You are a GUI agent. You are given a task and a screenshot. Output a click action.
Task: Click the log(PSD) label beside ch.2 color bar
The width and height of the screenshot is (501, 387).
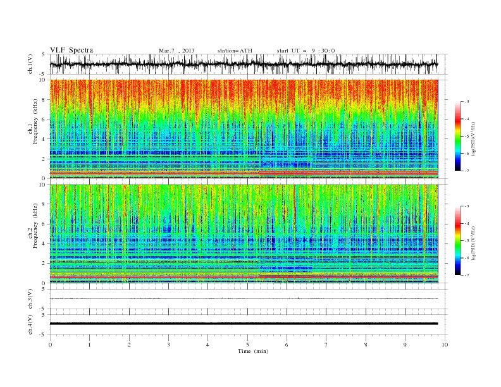[x=473, y=243]
